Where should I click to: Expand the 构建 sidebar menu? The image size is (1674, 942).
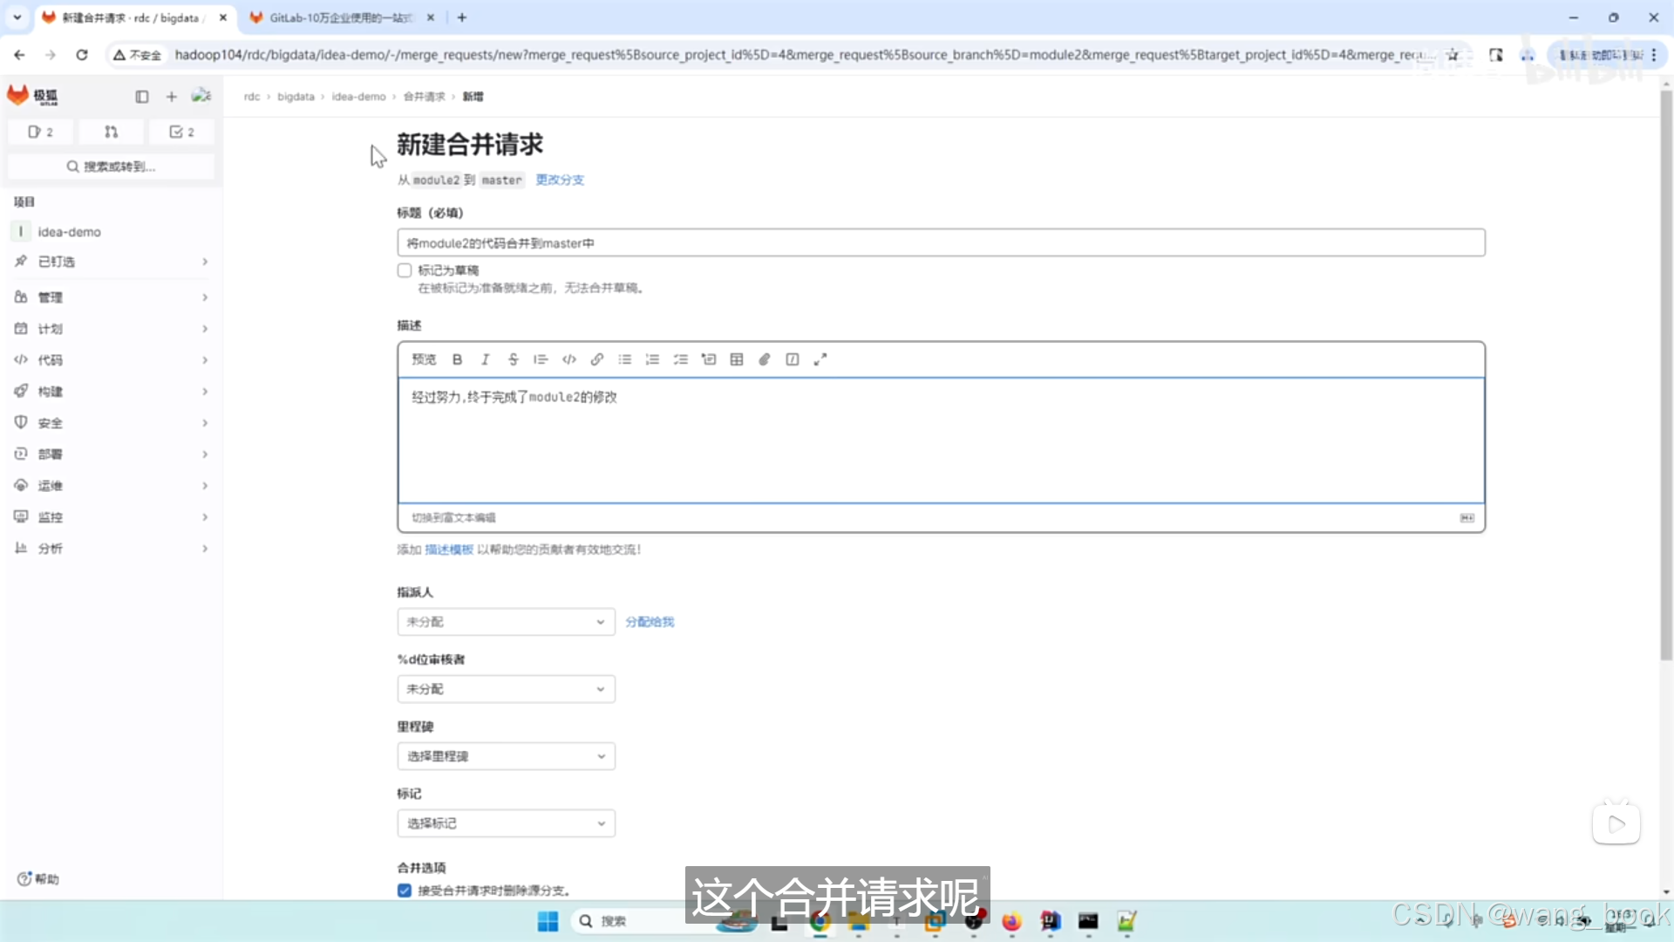112,392
